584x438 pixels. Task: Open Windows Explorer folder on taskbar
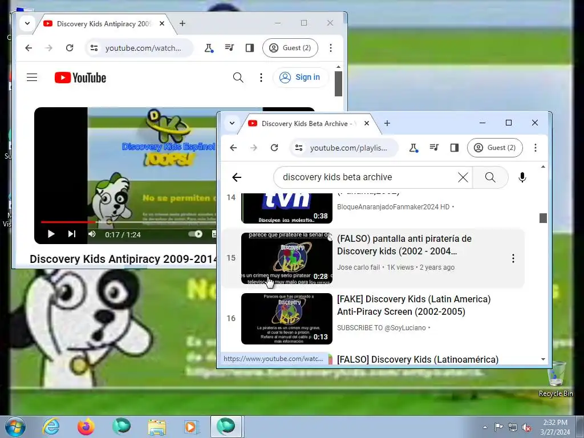[157, 427]
